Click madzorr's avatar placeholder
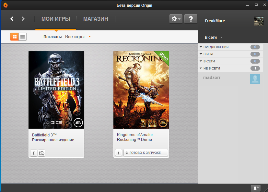This screenshot has width=268, height=192. 255,79
